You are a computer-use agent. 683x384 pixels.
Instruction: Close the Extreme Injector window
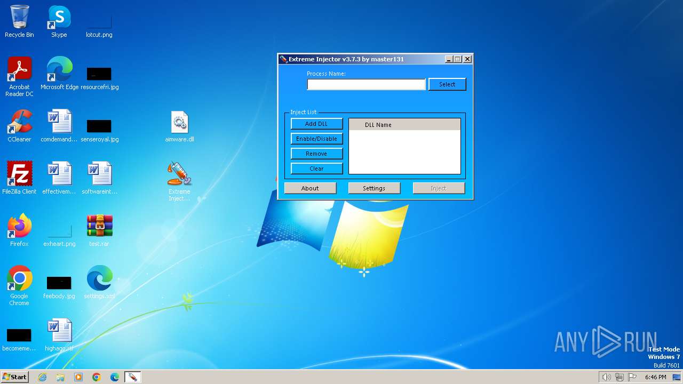[467, 59]
